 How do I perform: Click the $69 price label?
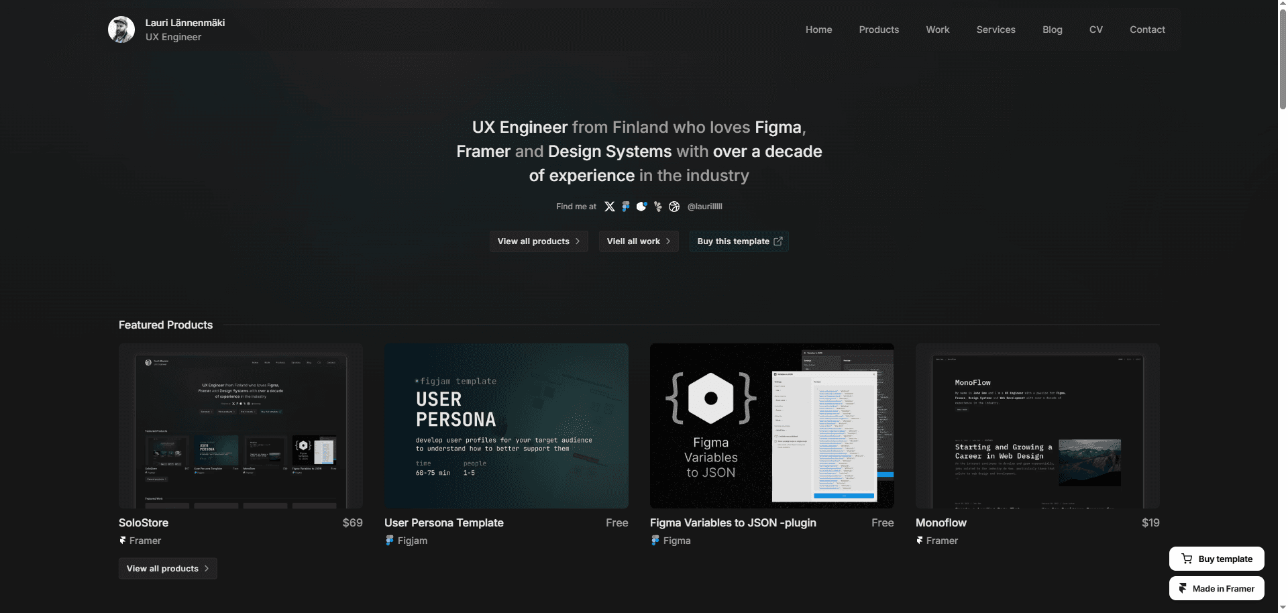pos(352,522)
